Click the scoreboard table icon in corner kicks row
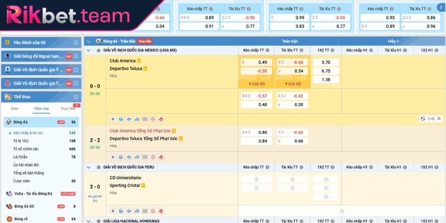446x223 pixels. [x=145, y=156]
